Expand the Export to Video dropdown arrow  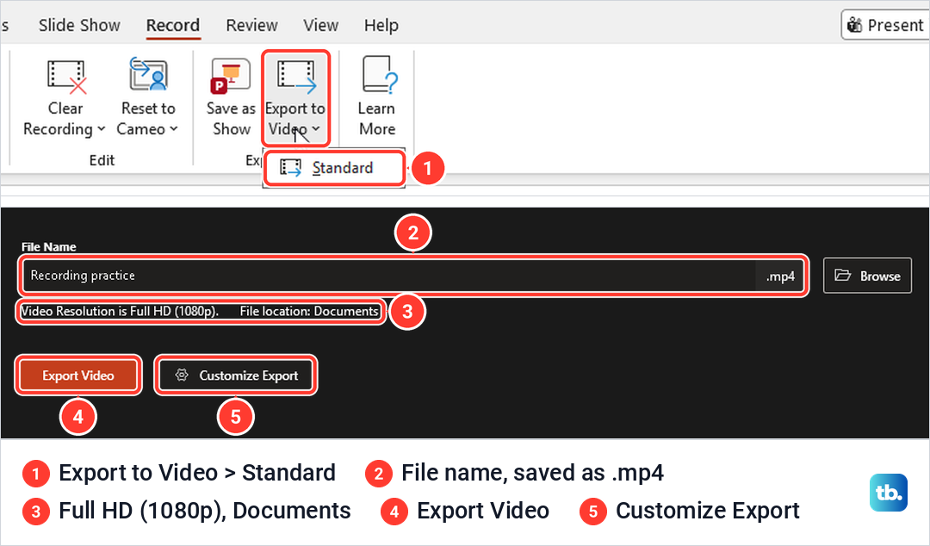[315, 129]
